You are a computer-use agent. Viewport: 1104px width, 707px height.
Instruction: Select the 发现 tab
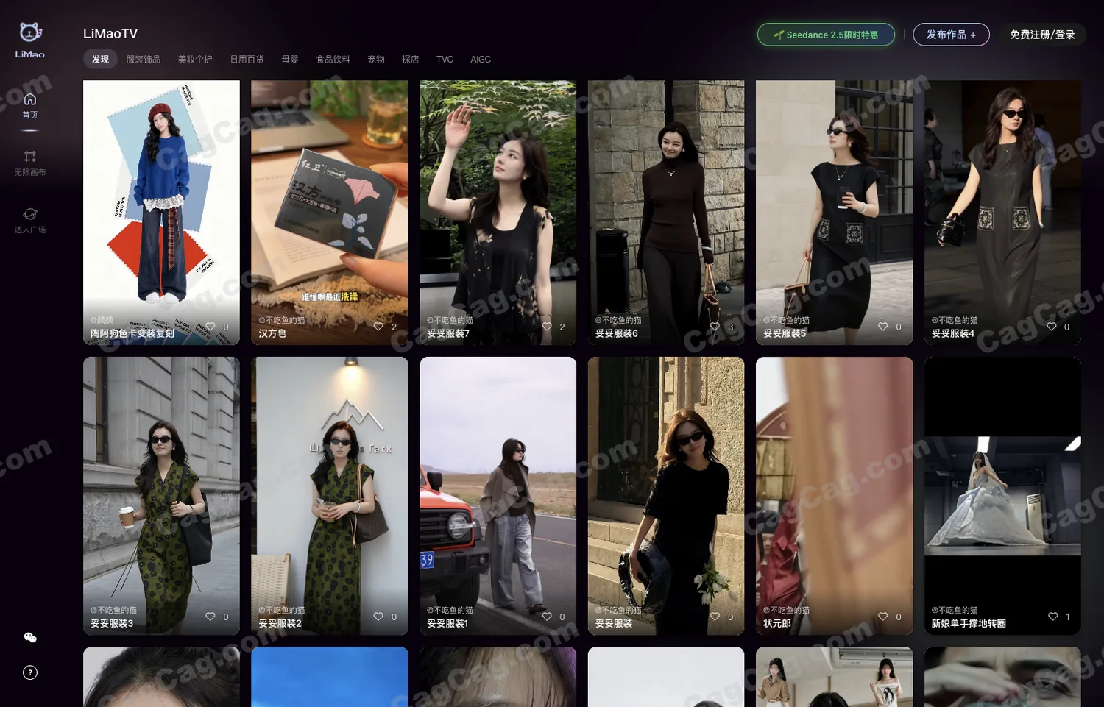tap(100, 60)
